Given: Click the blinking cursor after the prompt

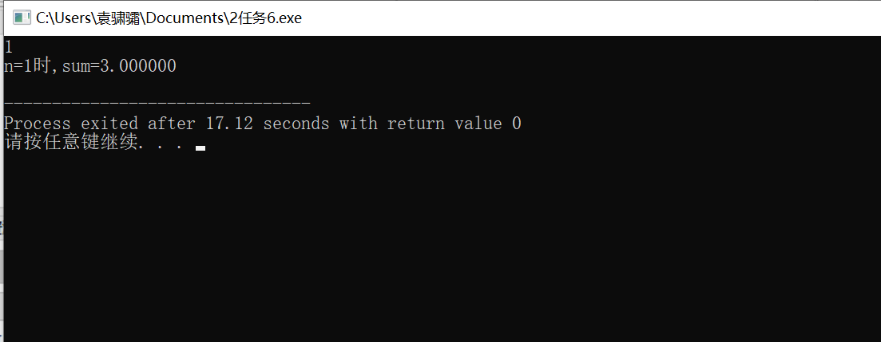Looking at the screenshot, I should click(x=200, y=147).
